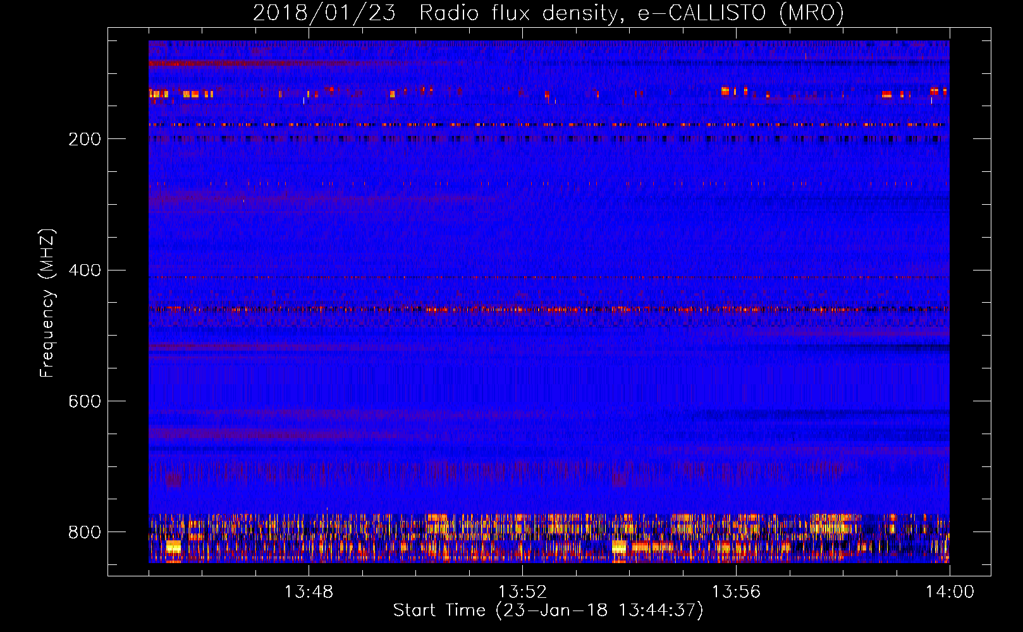Click the 'Frequency (MHZ)' axis label
Viewport: 1023px width, 632px height.
[x=47, y=303]
